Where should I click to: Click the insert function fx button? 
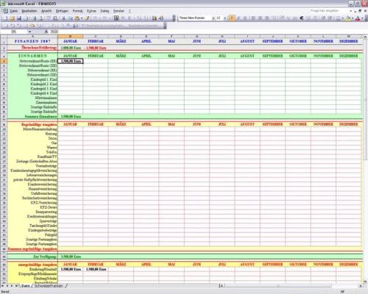[x=46, y=32]
